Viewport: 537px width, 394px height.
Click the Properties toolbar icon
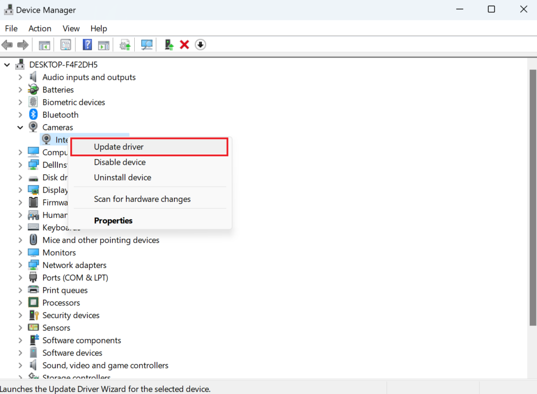(66, 45)
